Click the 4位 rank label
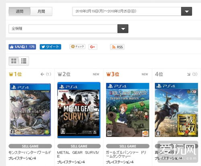The image size is (201, 166). 159,74
